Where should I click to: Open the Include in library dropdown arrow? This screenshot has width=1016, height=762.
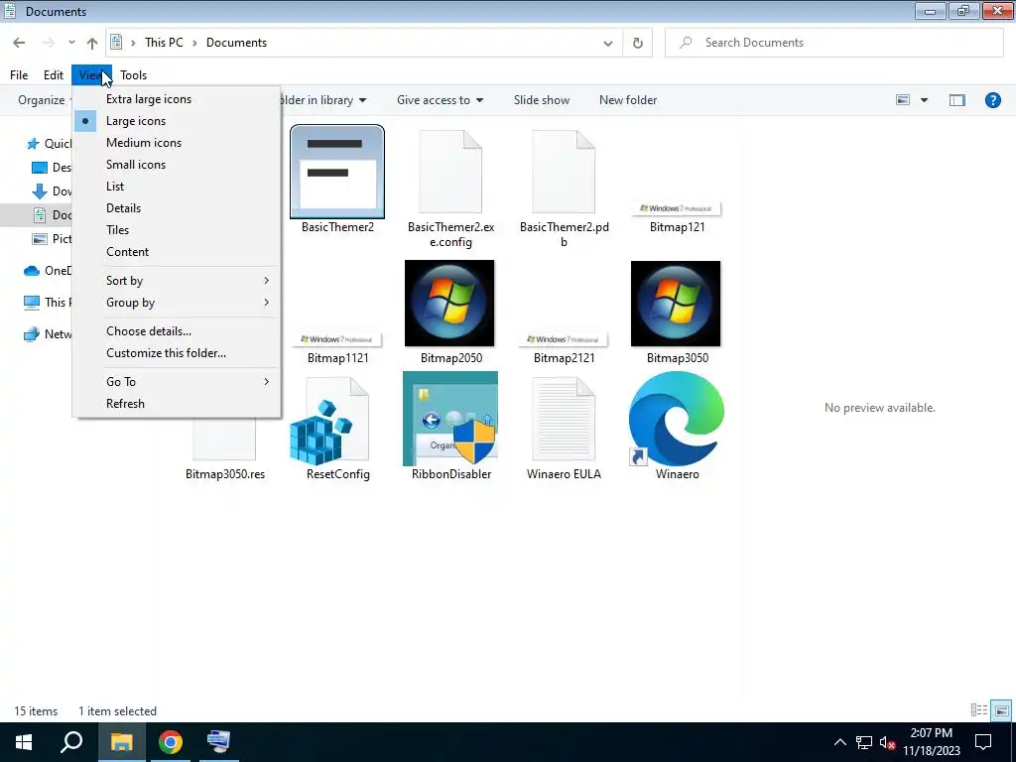pyautogui.click(x=363, y=100)
